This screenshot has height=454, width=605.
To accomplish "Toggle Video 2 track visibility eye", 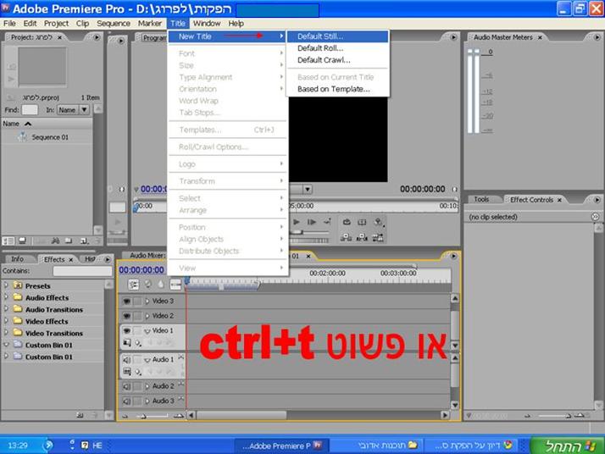I will coord(126,316).
